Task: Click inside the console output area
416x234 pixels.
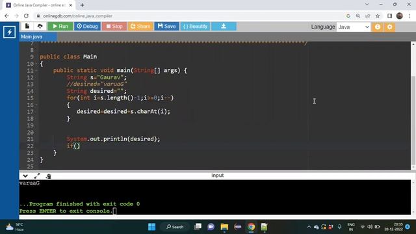Action: point(215,197)
